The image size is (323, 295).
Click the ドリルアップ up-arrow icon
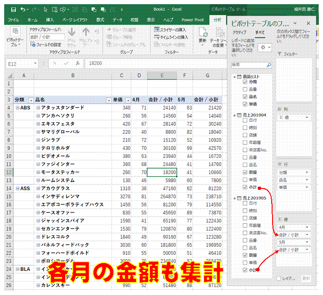pos(86,32)
